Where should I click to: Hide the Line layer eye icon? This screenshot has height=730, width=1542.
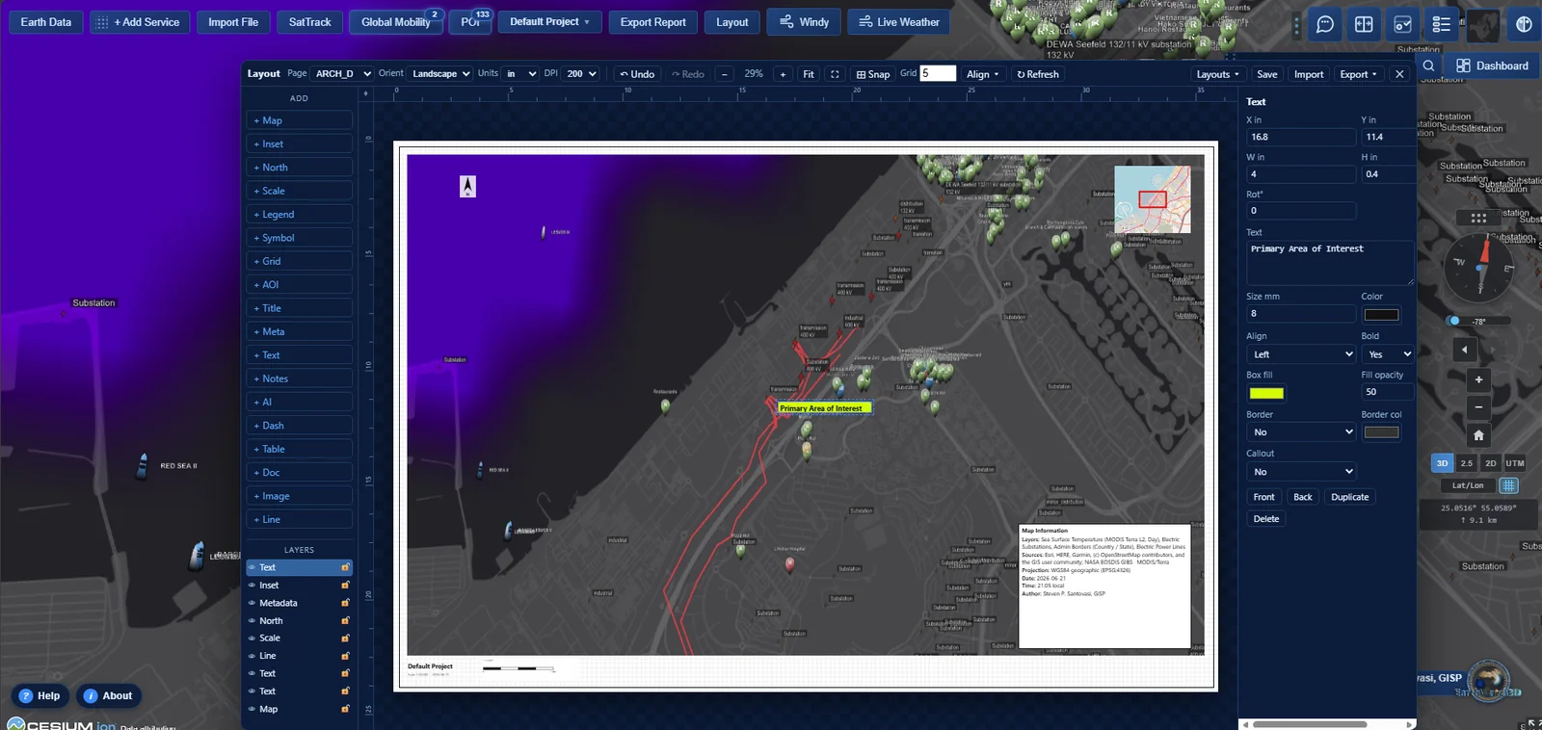(253, 656)
